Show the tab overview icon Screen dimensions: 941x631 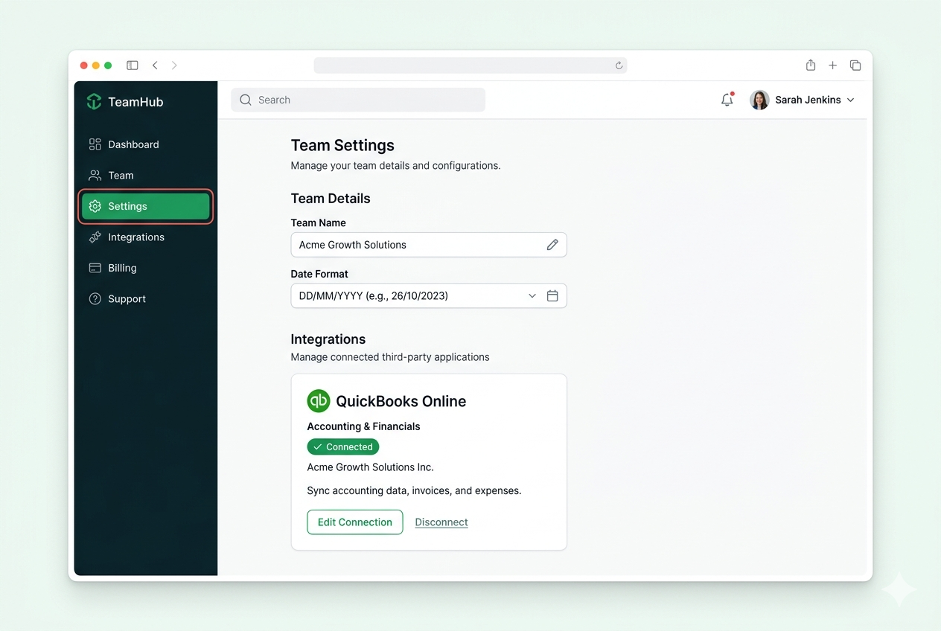855,65
